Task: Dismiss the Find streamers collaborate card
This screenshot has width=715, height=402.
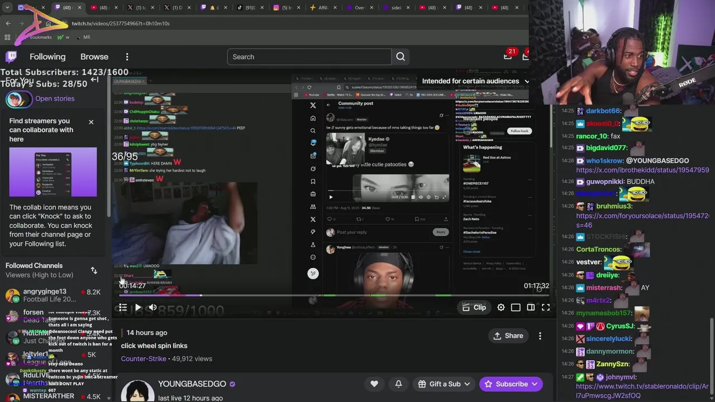Action: (x=91, y=122)
